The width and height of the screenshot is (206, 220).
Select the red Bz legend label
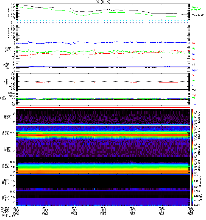pyautogui.click(x=194, y=43)
